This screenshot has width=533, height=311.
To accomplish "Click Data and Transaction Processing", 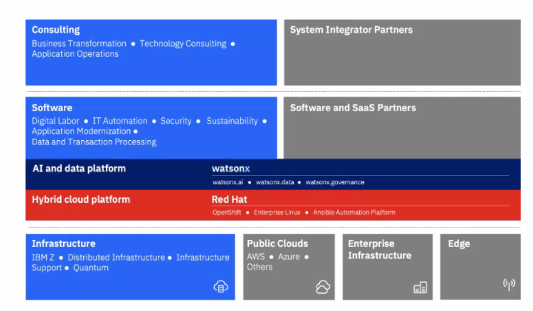I will tap(94, 142).
